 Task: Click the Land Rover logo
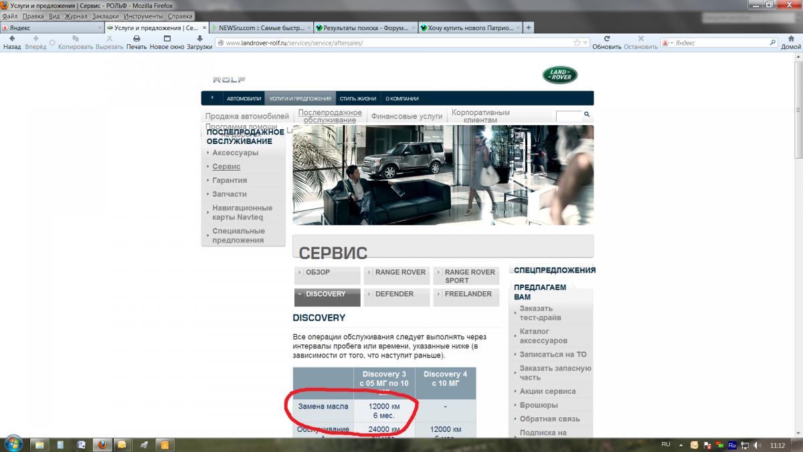(x=560, y=75)
